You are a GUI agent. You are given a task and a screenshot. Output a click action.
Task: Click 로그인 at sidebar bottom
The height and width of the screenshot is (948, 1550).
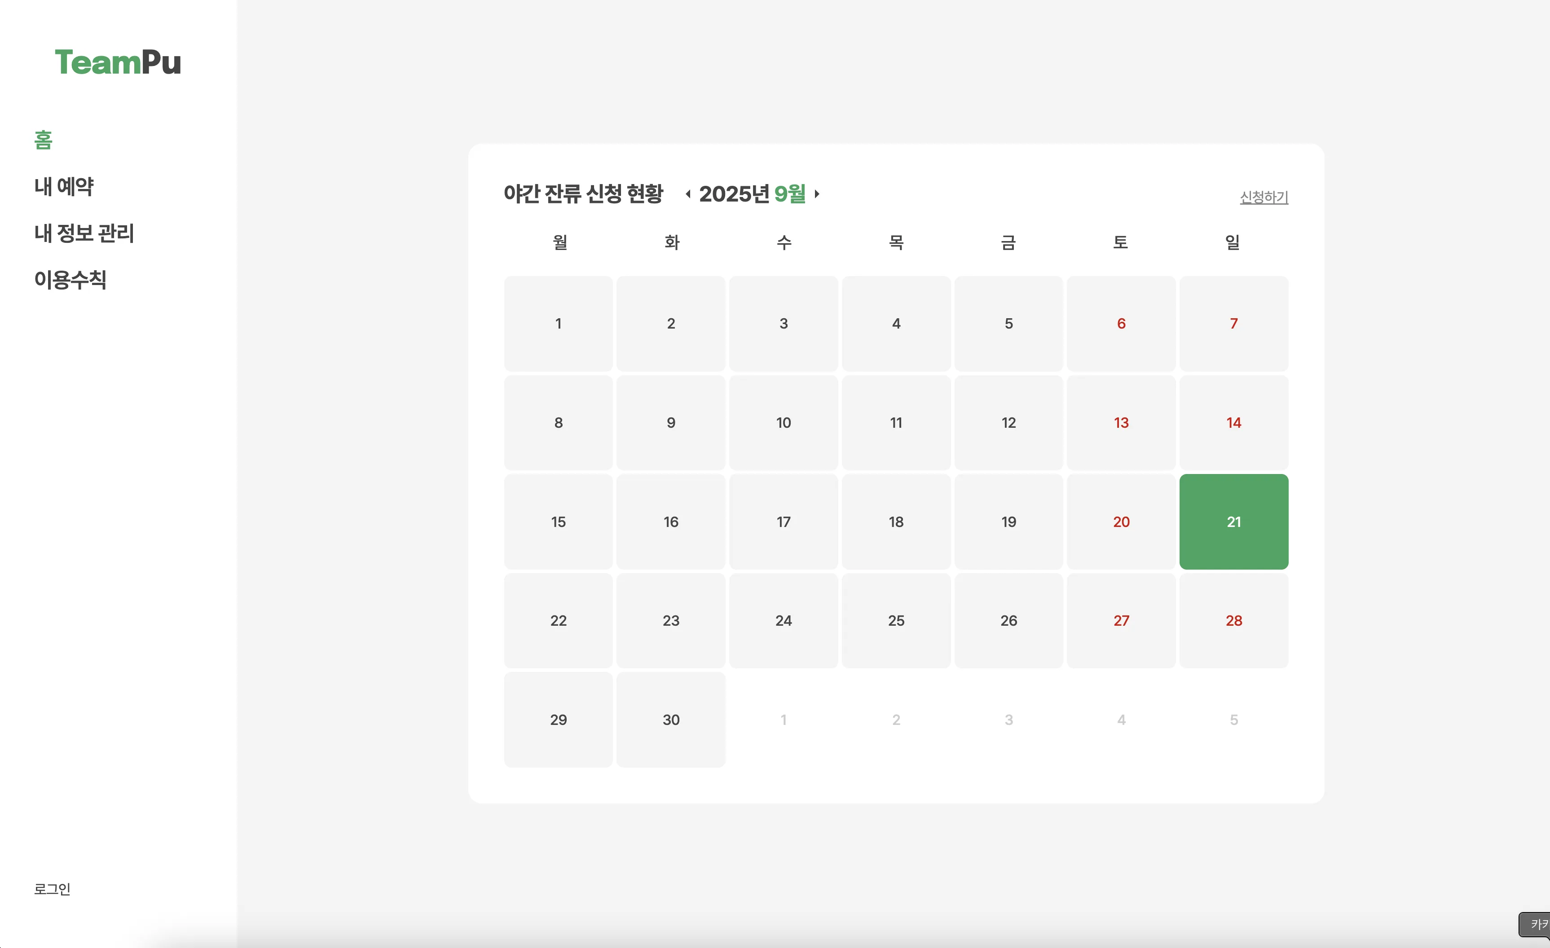[52, 889]
